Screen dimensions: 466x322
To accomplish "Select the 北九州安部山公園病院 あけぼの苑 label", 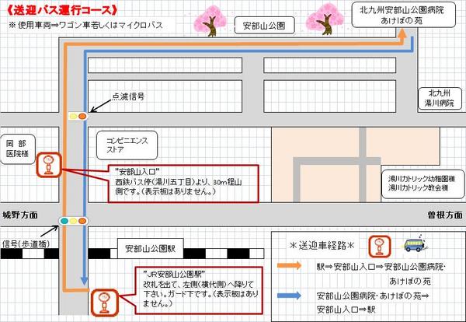I will pos(404,15).
